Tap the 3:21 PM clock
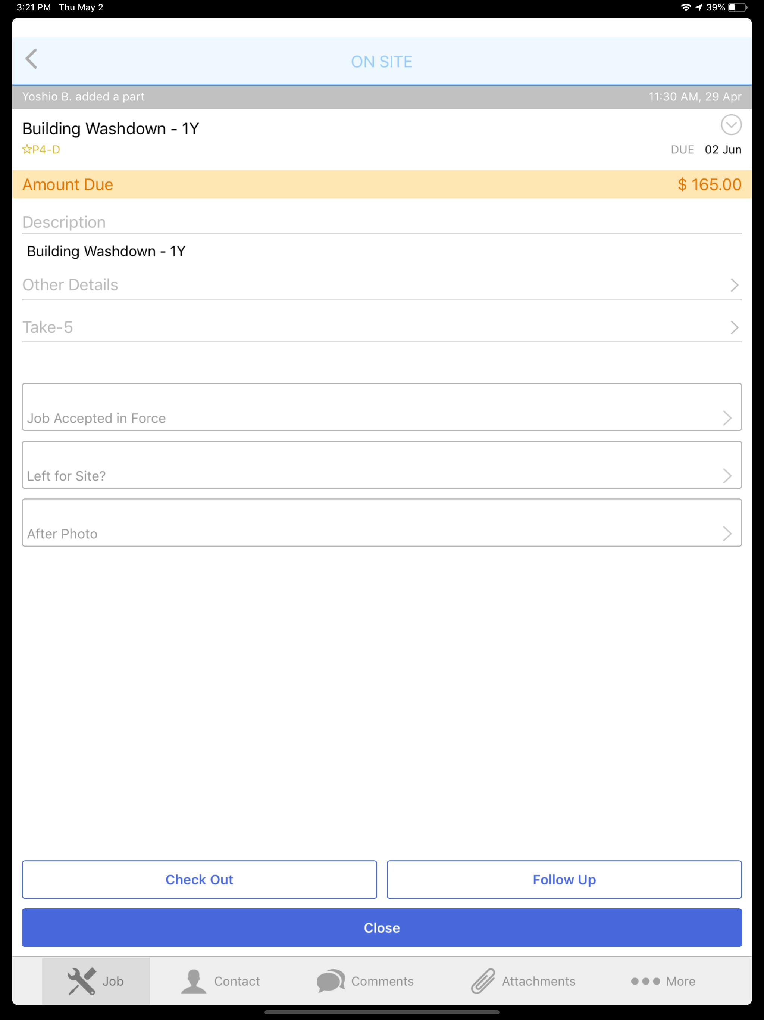This screenshot has width=764, height=1020. click(x=34, y=7)
